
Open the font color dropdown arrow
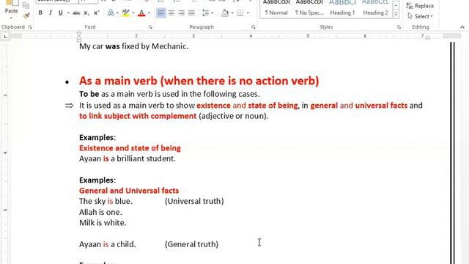tap(149, 13)
